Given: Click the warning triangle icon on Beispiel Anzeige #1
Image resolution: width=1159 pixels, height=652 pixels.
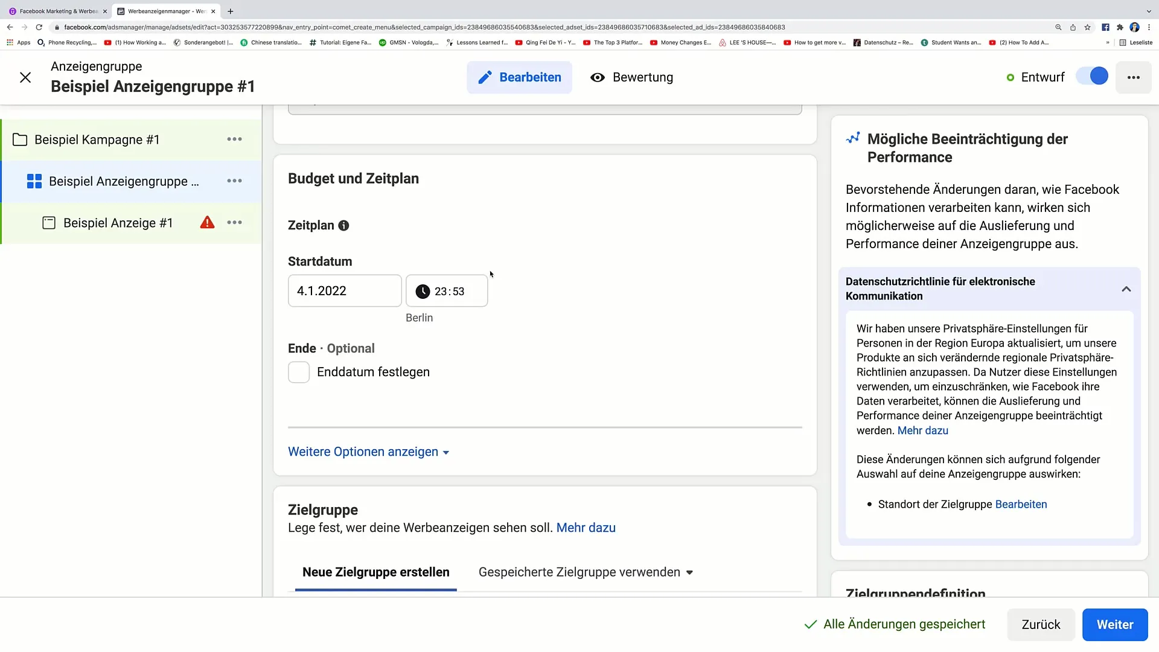Looking at the screenshot, I should (x=208, y=223).
